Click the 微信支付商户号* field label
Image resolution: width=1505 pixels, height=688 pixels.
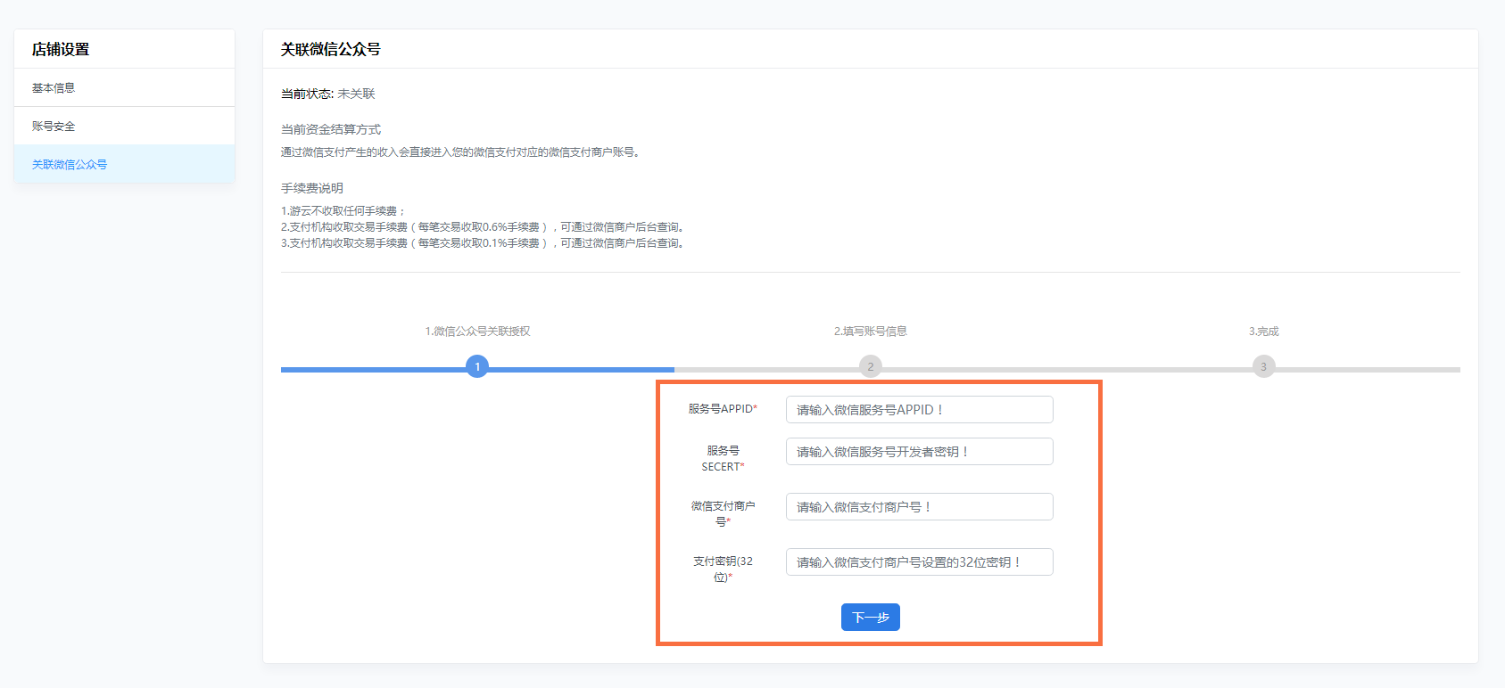(x=723, y=514)
